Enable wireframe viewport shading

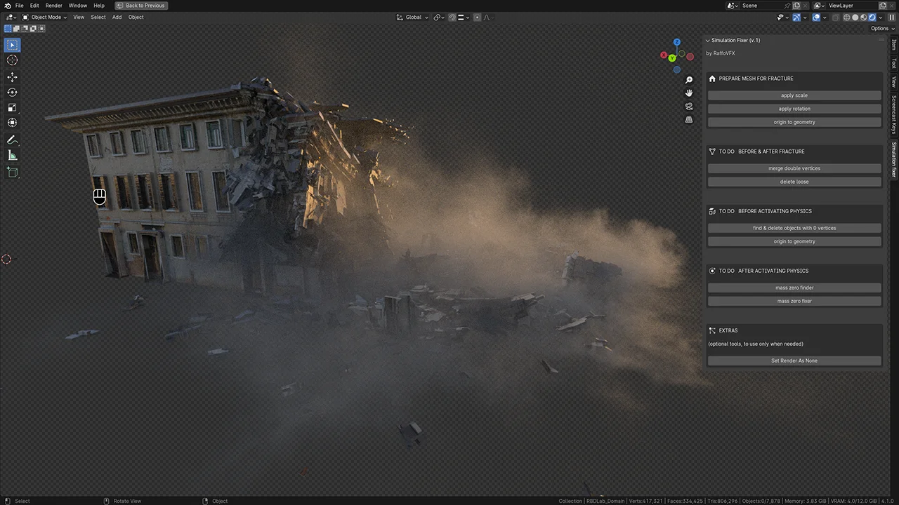coord(847,18)
